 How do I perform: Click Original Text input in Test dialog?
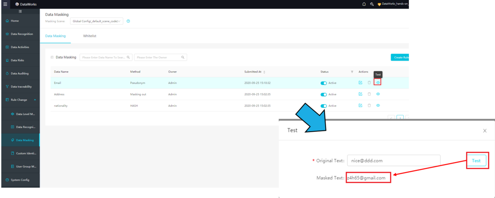pyautogui.click(x=394, y=161)
